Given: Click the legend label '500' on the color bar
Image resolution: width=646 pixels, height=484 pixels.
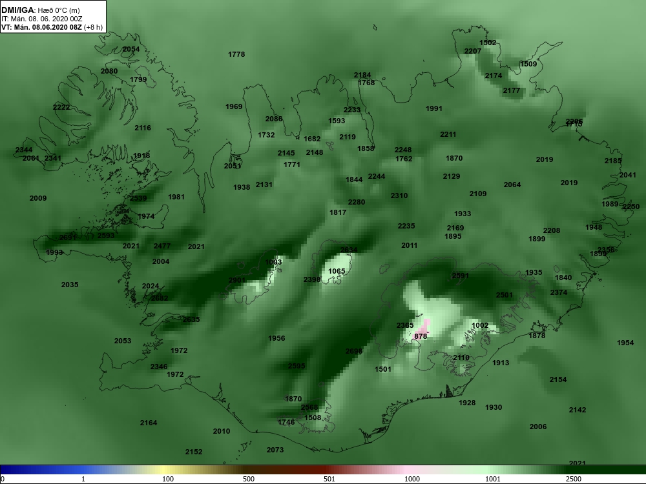Looking at the screenshot, I should 249,479.
